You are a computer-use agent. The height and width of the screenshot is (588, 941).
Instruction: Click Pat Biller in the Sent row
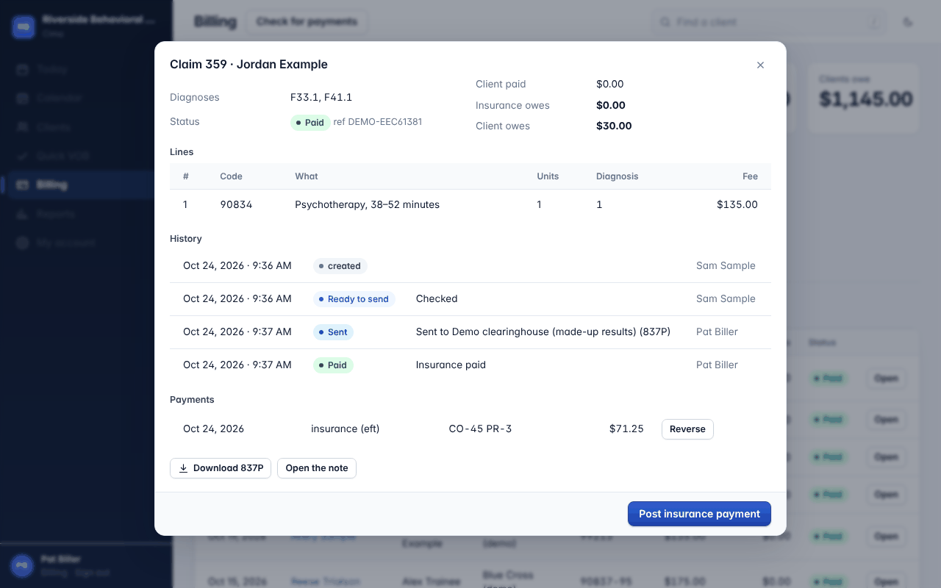coord(717,331)
